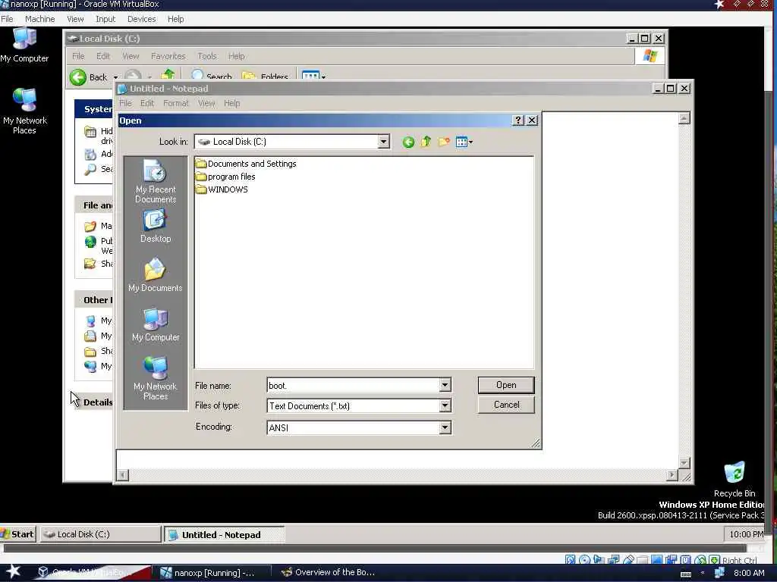
Task: Select My Documents in the places bar
Action: coord(156,275)
